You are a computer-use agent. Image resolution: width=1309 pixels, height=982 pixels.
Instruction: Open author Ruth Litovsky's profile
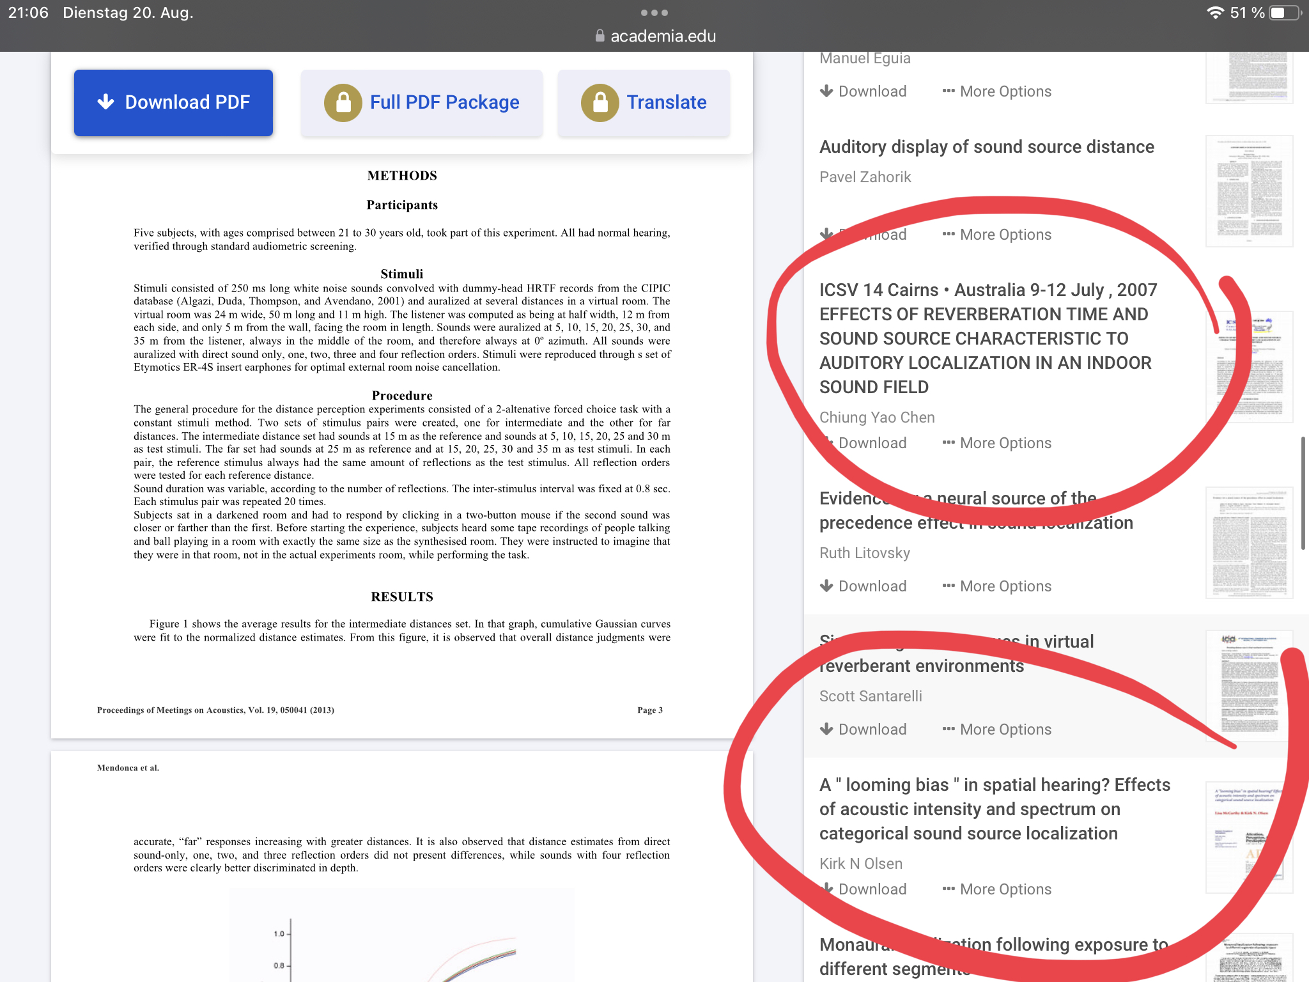(865, 553)
